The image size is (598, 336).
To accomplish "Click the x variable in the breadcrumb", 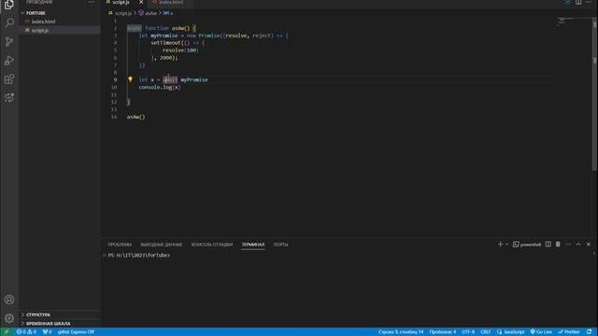I will [168, 13].
